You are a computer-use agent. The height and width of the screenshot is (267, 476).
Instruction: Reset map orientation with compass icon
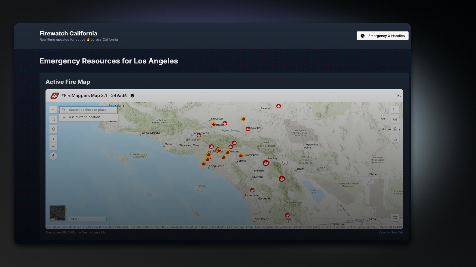click(53, 156)
